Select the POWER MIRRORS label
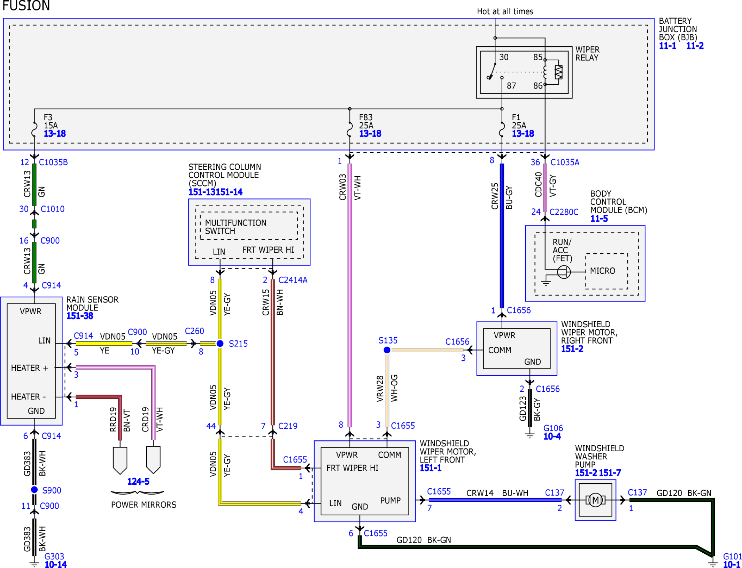Viewport: 742px width, 568px height. coord(144,505)
